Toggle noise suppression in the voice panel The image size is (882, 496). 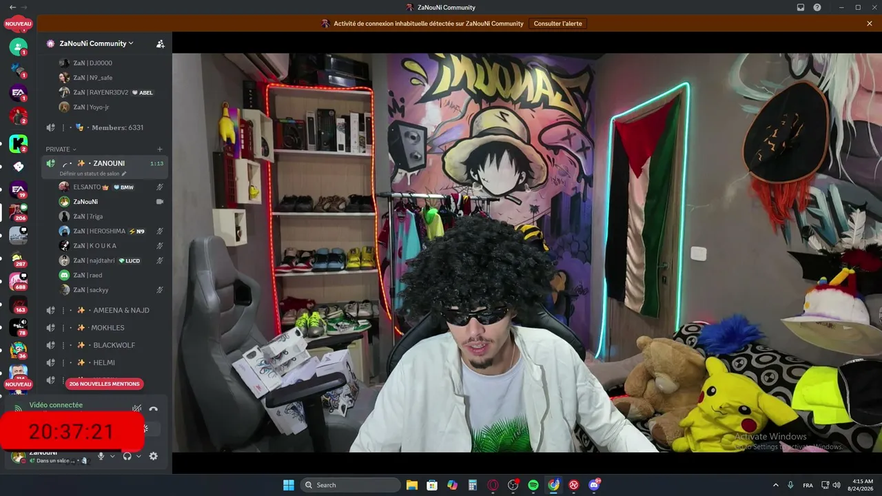pos(137,409)
